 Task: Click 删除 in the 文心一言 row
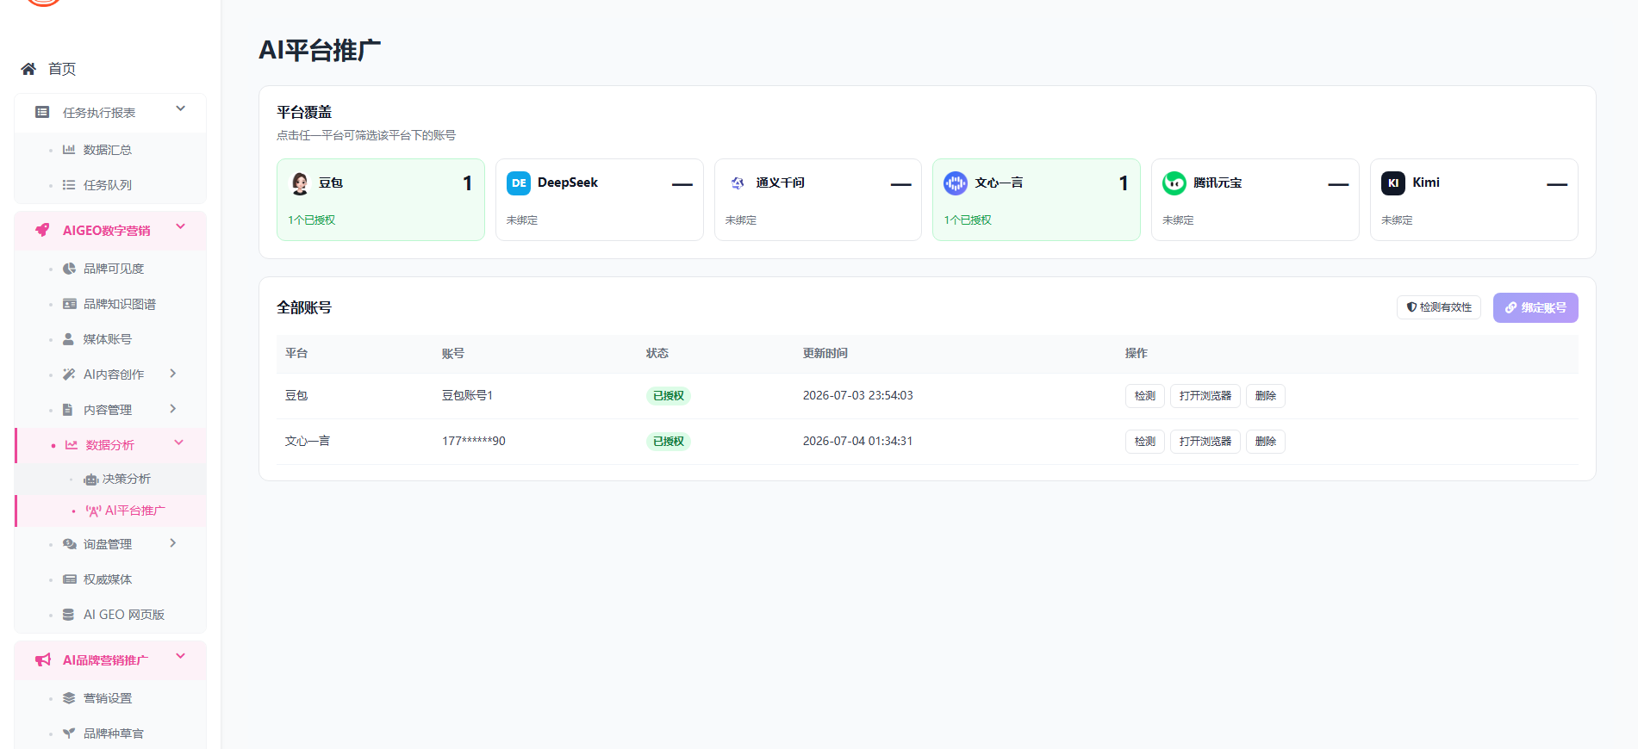(x=1266, y=442)
